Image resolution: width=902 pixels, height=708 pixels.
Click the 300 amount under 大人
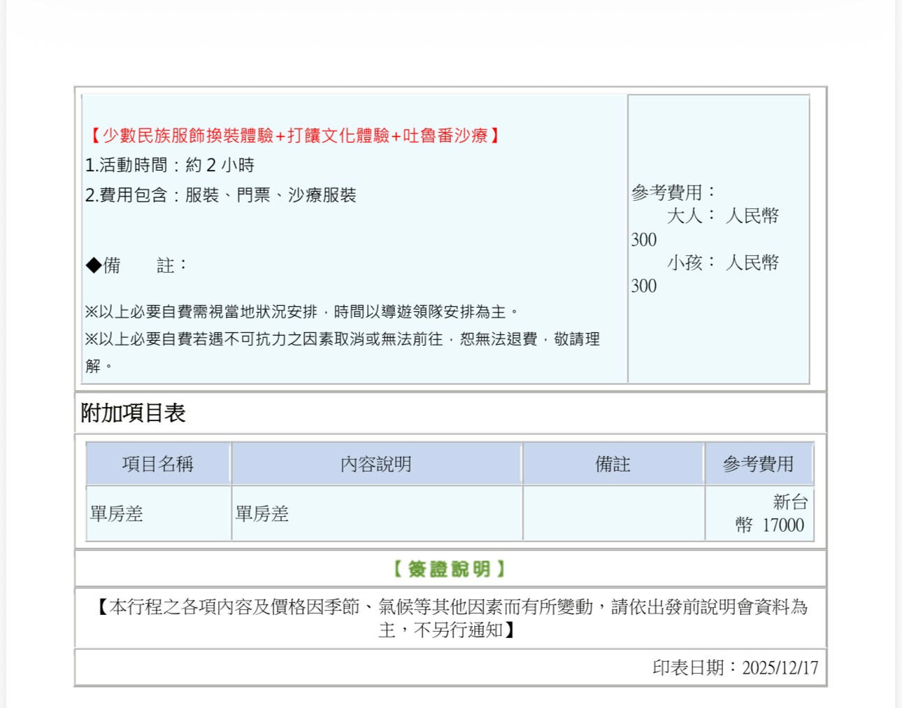click(644, 240)
